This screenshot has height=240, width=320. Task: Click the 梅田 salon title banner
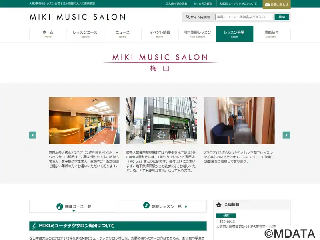(160, 62)
